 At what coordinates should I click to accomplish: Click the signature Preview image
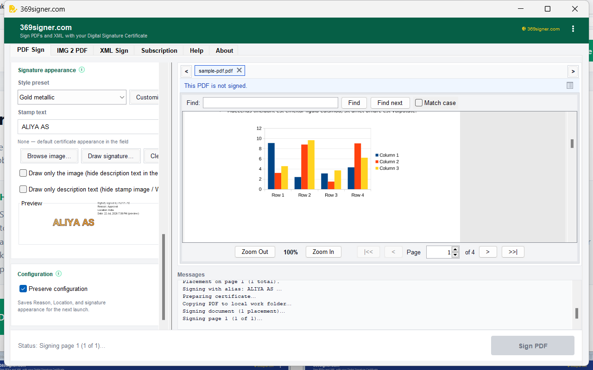[x=88, y=222]
